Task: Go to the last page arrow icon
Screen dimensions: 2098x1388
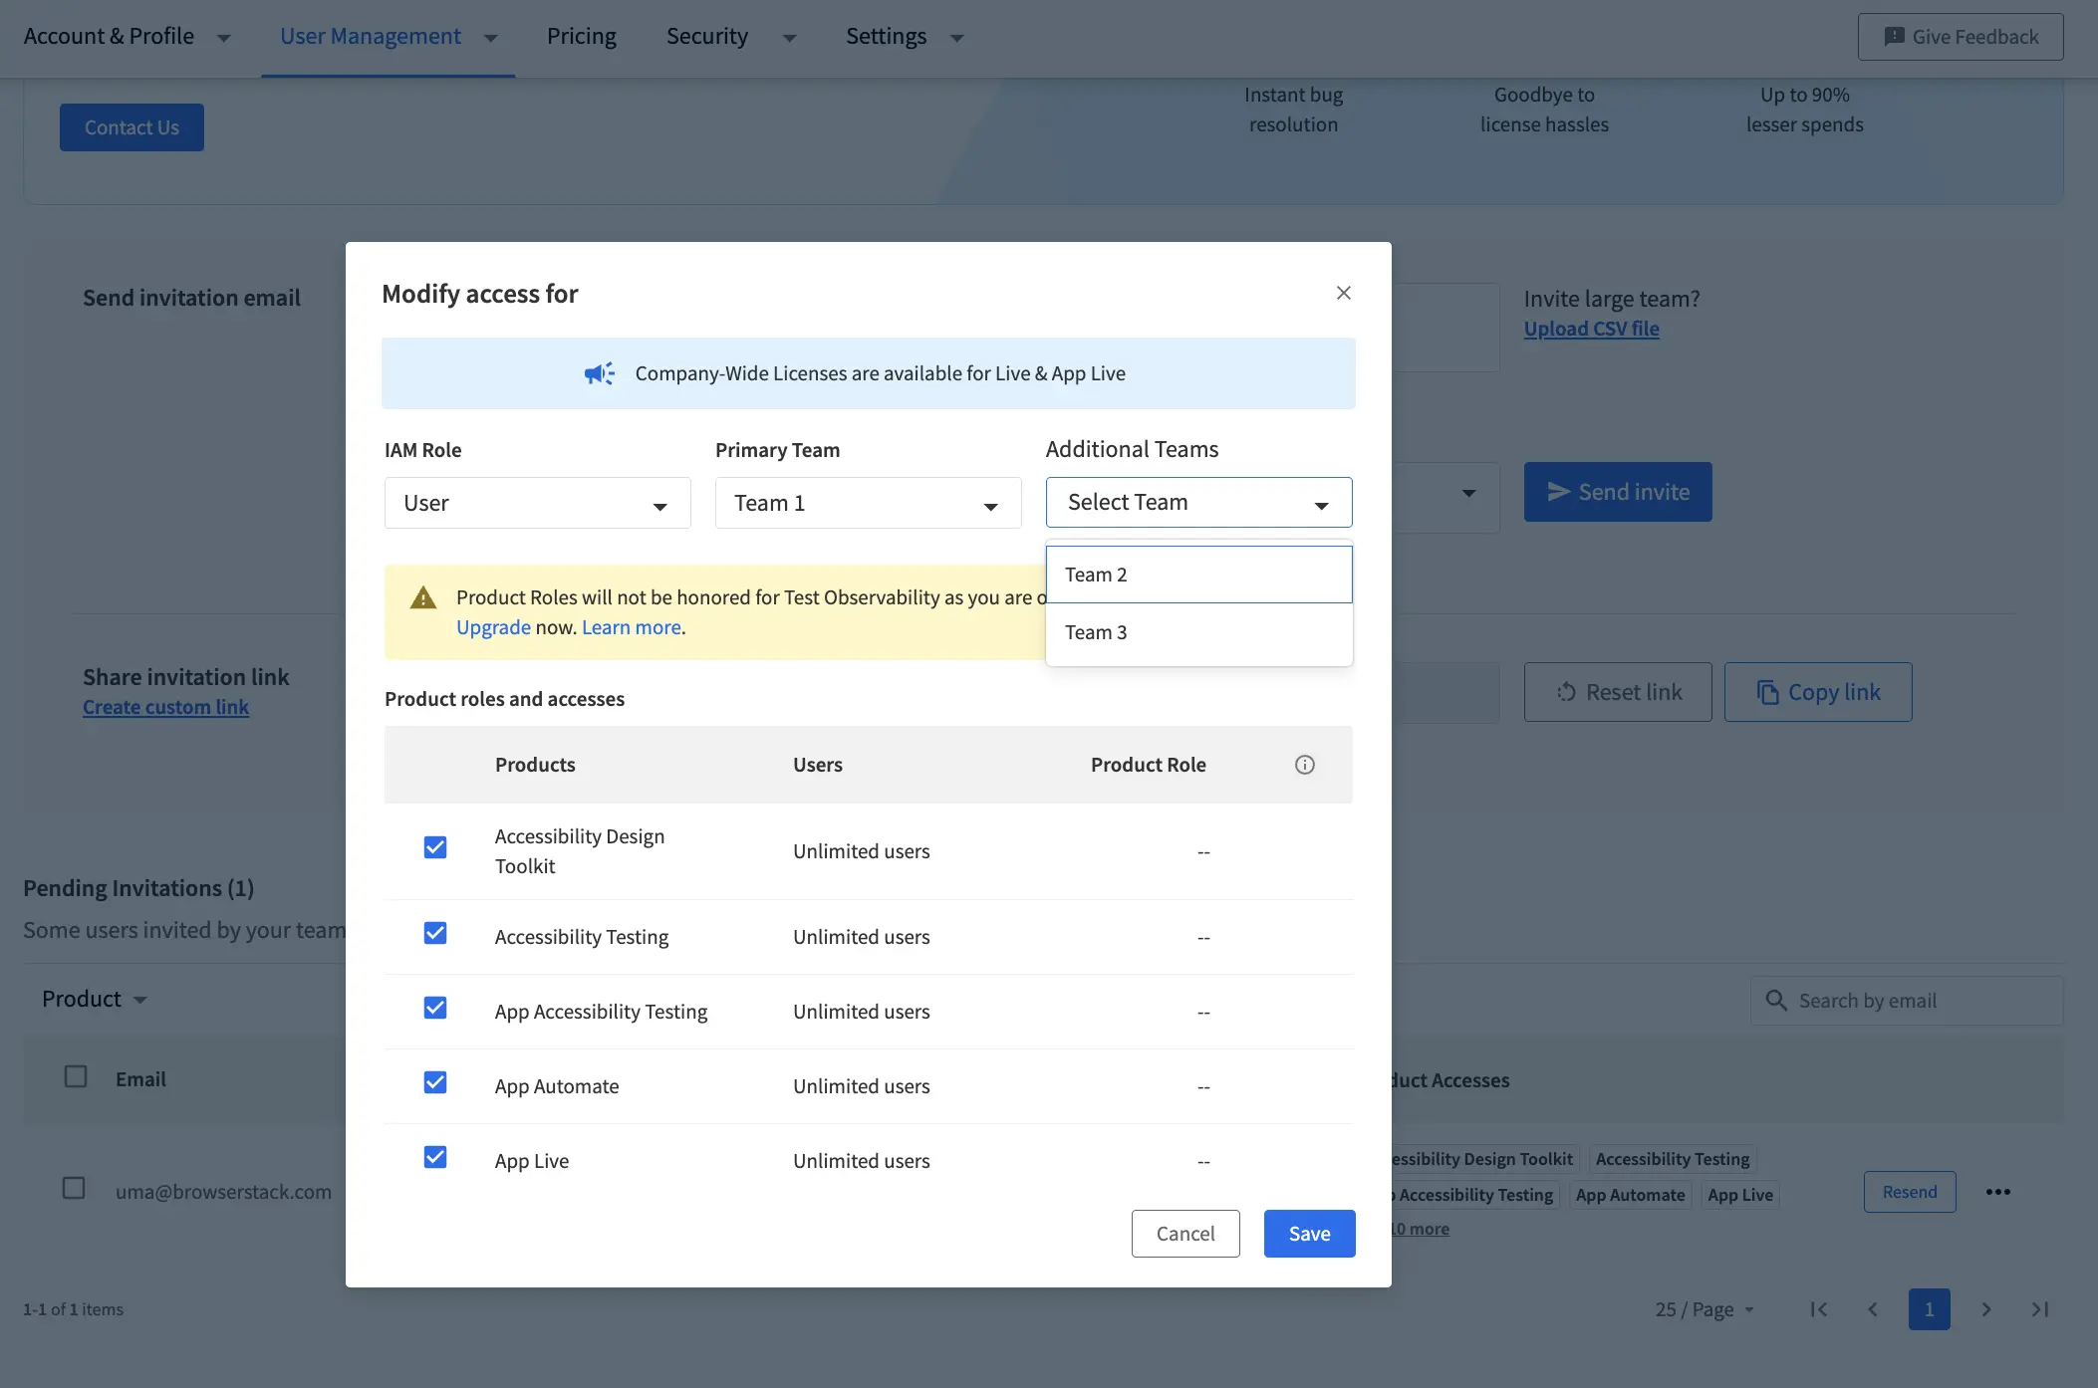Action: pos(2039,1309)
